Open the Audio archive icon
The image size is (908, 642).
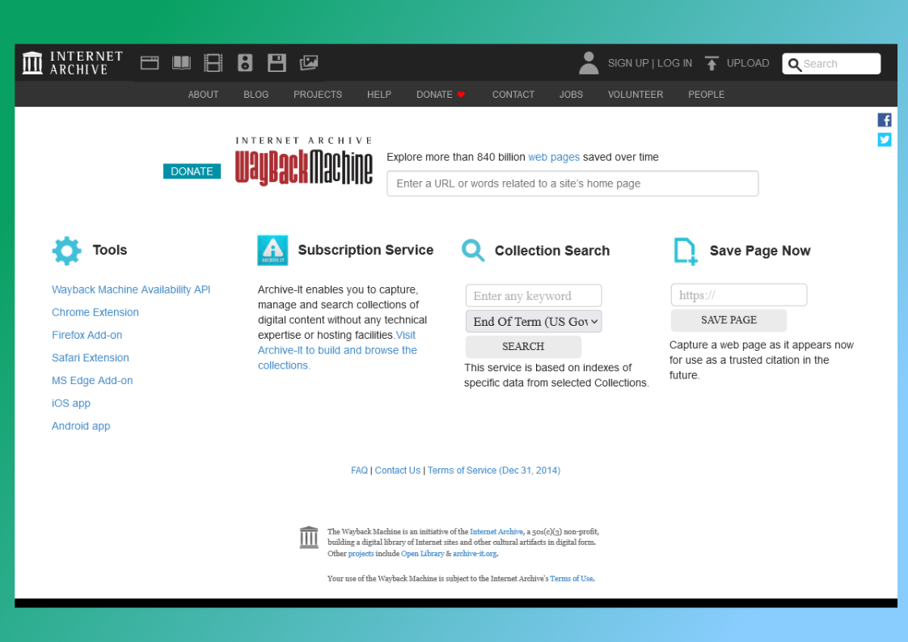pyautogui.click(x=245, y=62)
